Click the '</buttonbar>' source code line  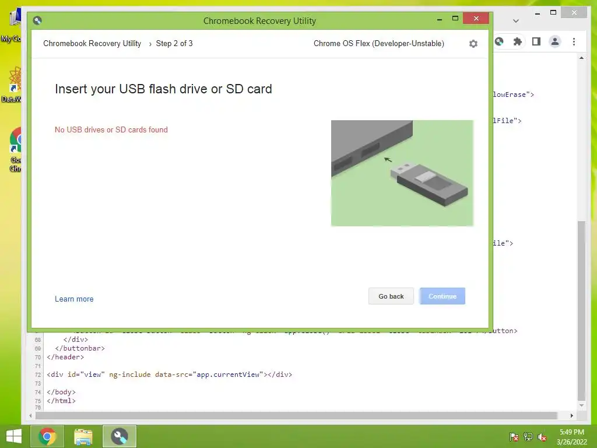pyautogui.click(x=79, y=348)
